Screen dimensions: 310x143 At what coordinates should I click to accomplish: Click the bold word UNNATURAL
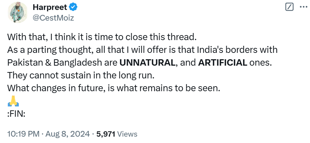pyautogui.click(x=147, y=63)
